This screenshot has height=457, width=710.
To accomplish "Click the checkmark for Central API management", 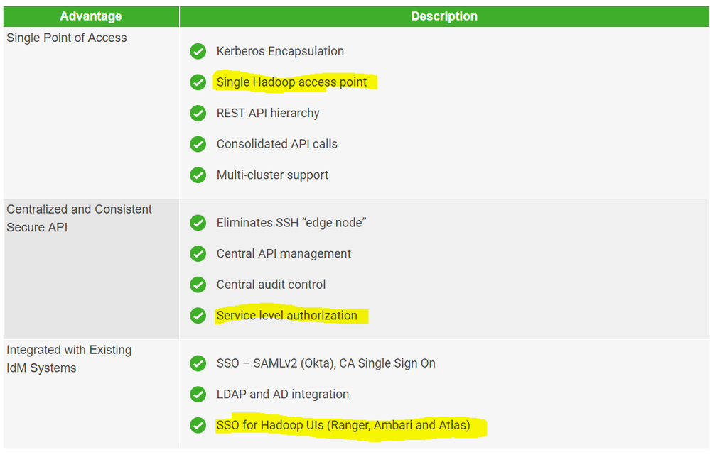I will (198, 253).
